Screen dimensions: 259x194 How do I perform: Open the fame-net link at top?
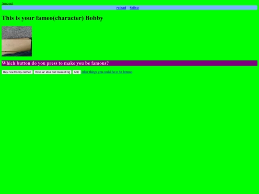(7, 3)
